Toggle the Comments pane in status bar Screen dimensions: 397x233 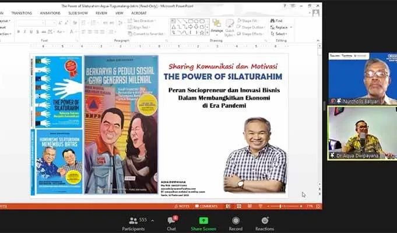click(x=206, y=206)
